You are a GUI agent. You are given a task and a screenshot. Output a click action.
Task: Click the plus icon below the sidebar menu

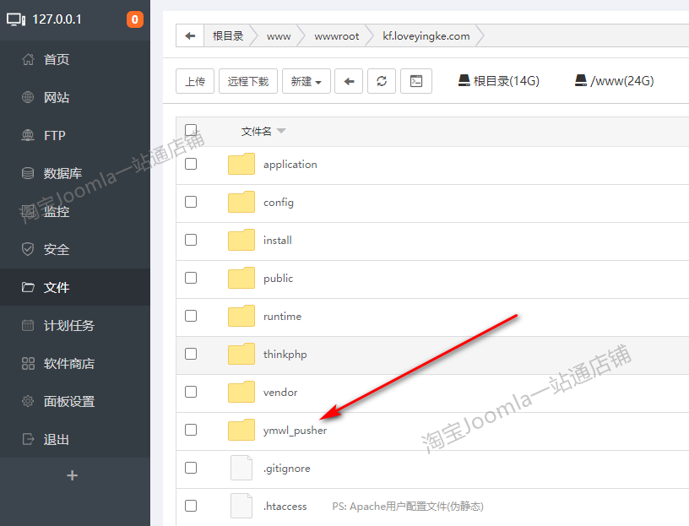point(72,475)
